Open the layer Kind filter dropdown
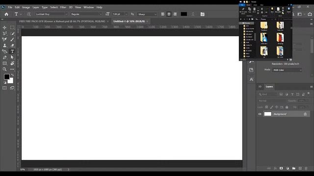 coord(268,94)
